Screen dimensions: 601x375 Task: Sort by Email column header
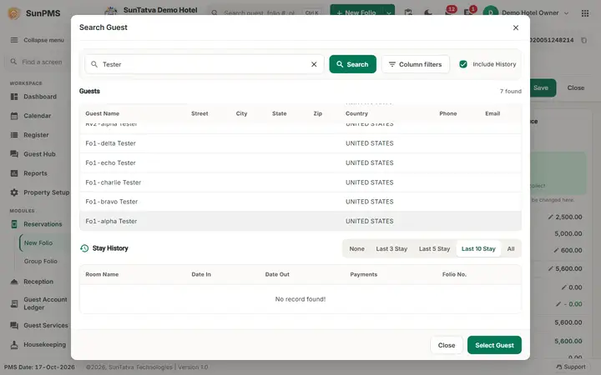pos(492,113)
